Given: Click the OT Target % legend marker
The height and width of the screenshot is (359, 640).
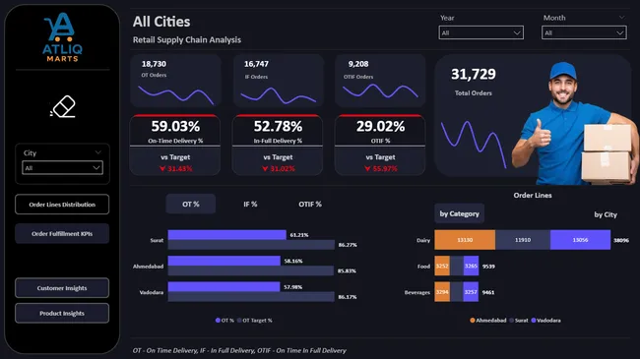Looking at the screenshot, I should coord(239,321).
